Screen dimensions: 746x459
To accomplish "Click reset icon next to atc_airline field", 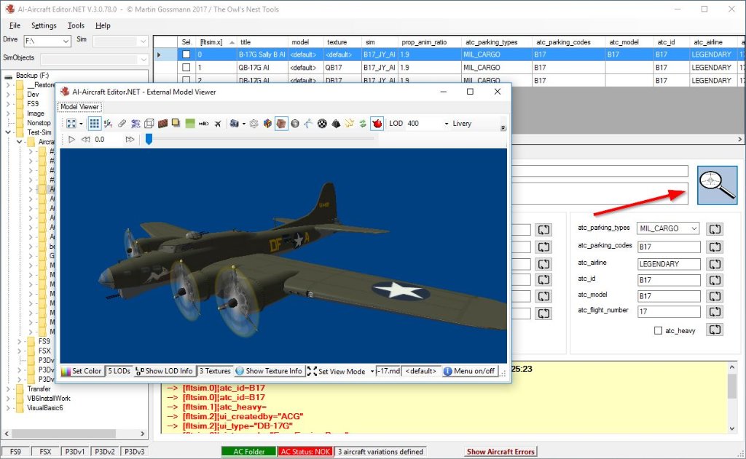I will [x=715, y=264].
